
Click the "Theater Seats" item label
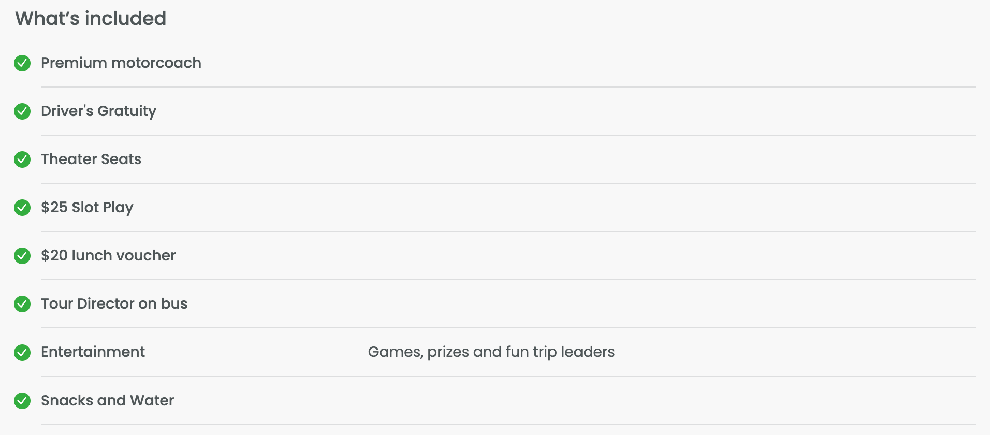(x=91, y=160)
